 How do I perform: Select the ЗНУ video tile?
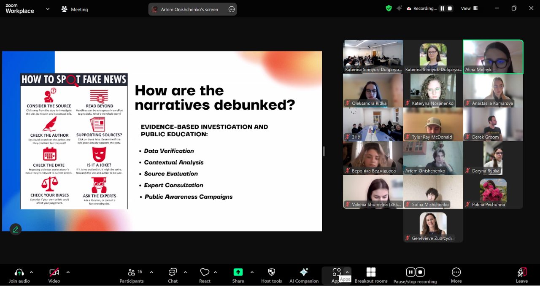pos(373,124)
